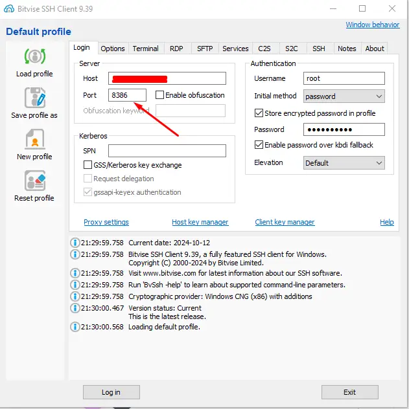Screen dimensions: 409x409
Task: Open the C2S tab
Action: click(264, 49)
